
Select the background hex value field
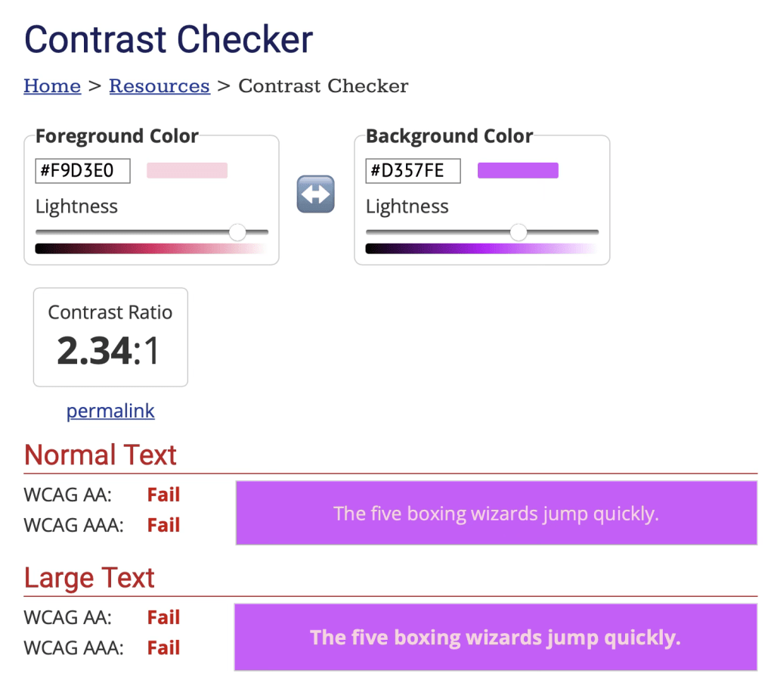(413, 170)
